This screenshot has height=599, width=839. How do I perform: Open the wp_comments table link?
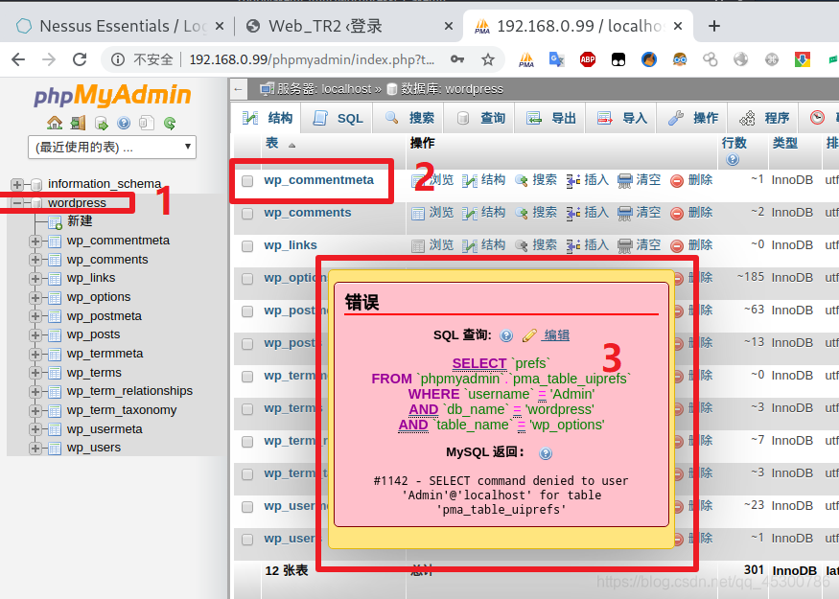click(x=307, y=213)
